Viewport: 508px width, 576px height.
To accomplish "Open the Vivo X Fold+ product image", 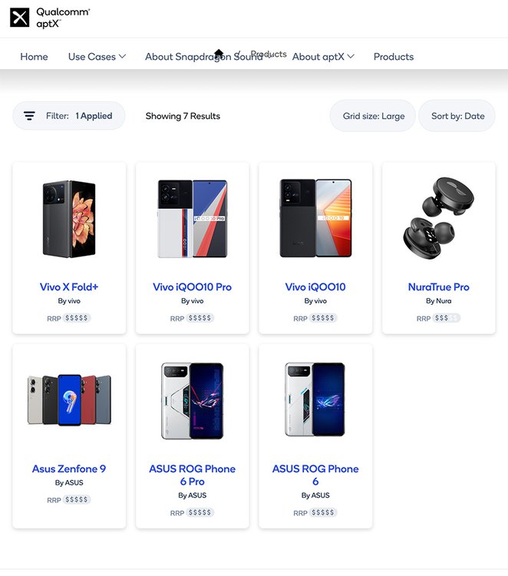I will (69, 219).
